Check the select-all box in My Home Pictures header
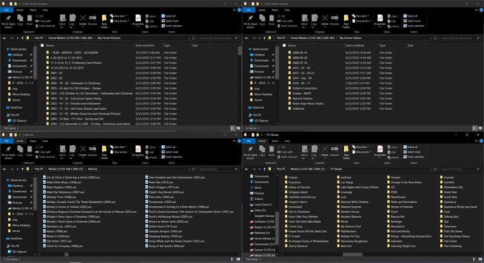Screen dimensions: 484x263 click(42, 45)
